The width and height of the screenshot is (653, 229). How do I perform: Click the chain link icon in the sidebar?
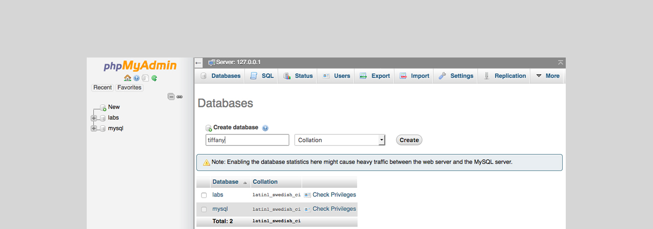click(x=180, y=97)
